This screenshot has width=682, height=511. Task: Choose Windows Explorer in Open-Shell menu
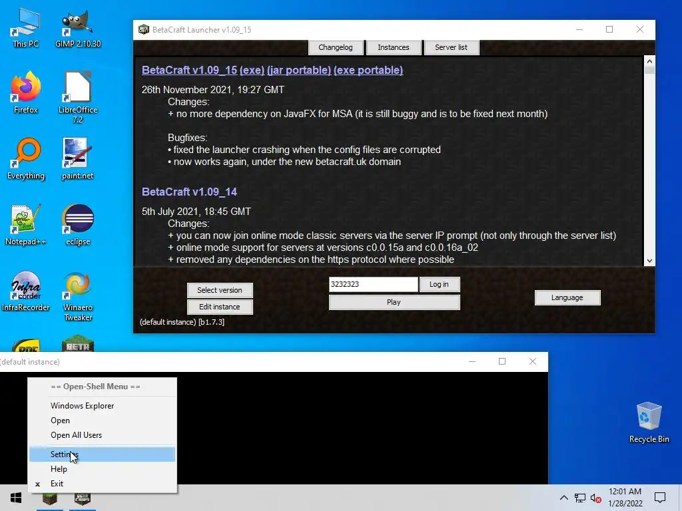[103, 405]
